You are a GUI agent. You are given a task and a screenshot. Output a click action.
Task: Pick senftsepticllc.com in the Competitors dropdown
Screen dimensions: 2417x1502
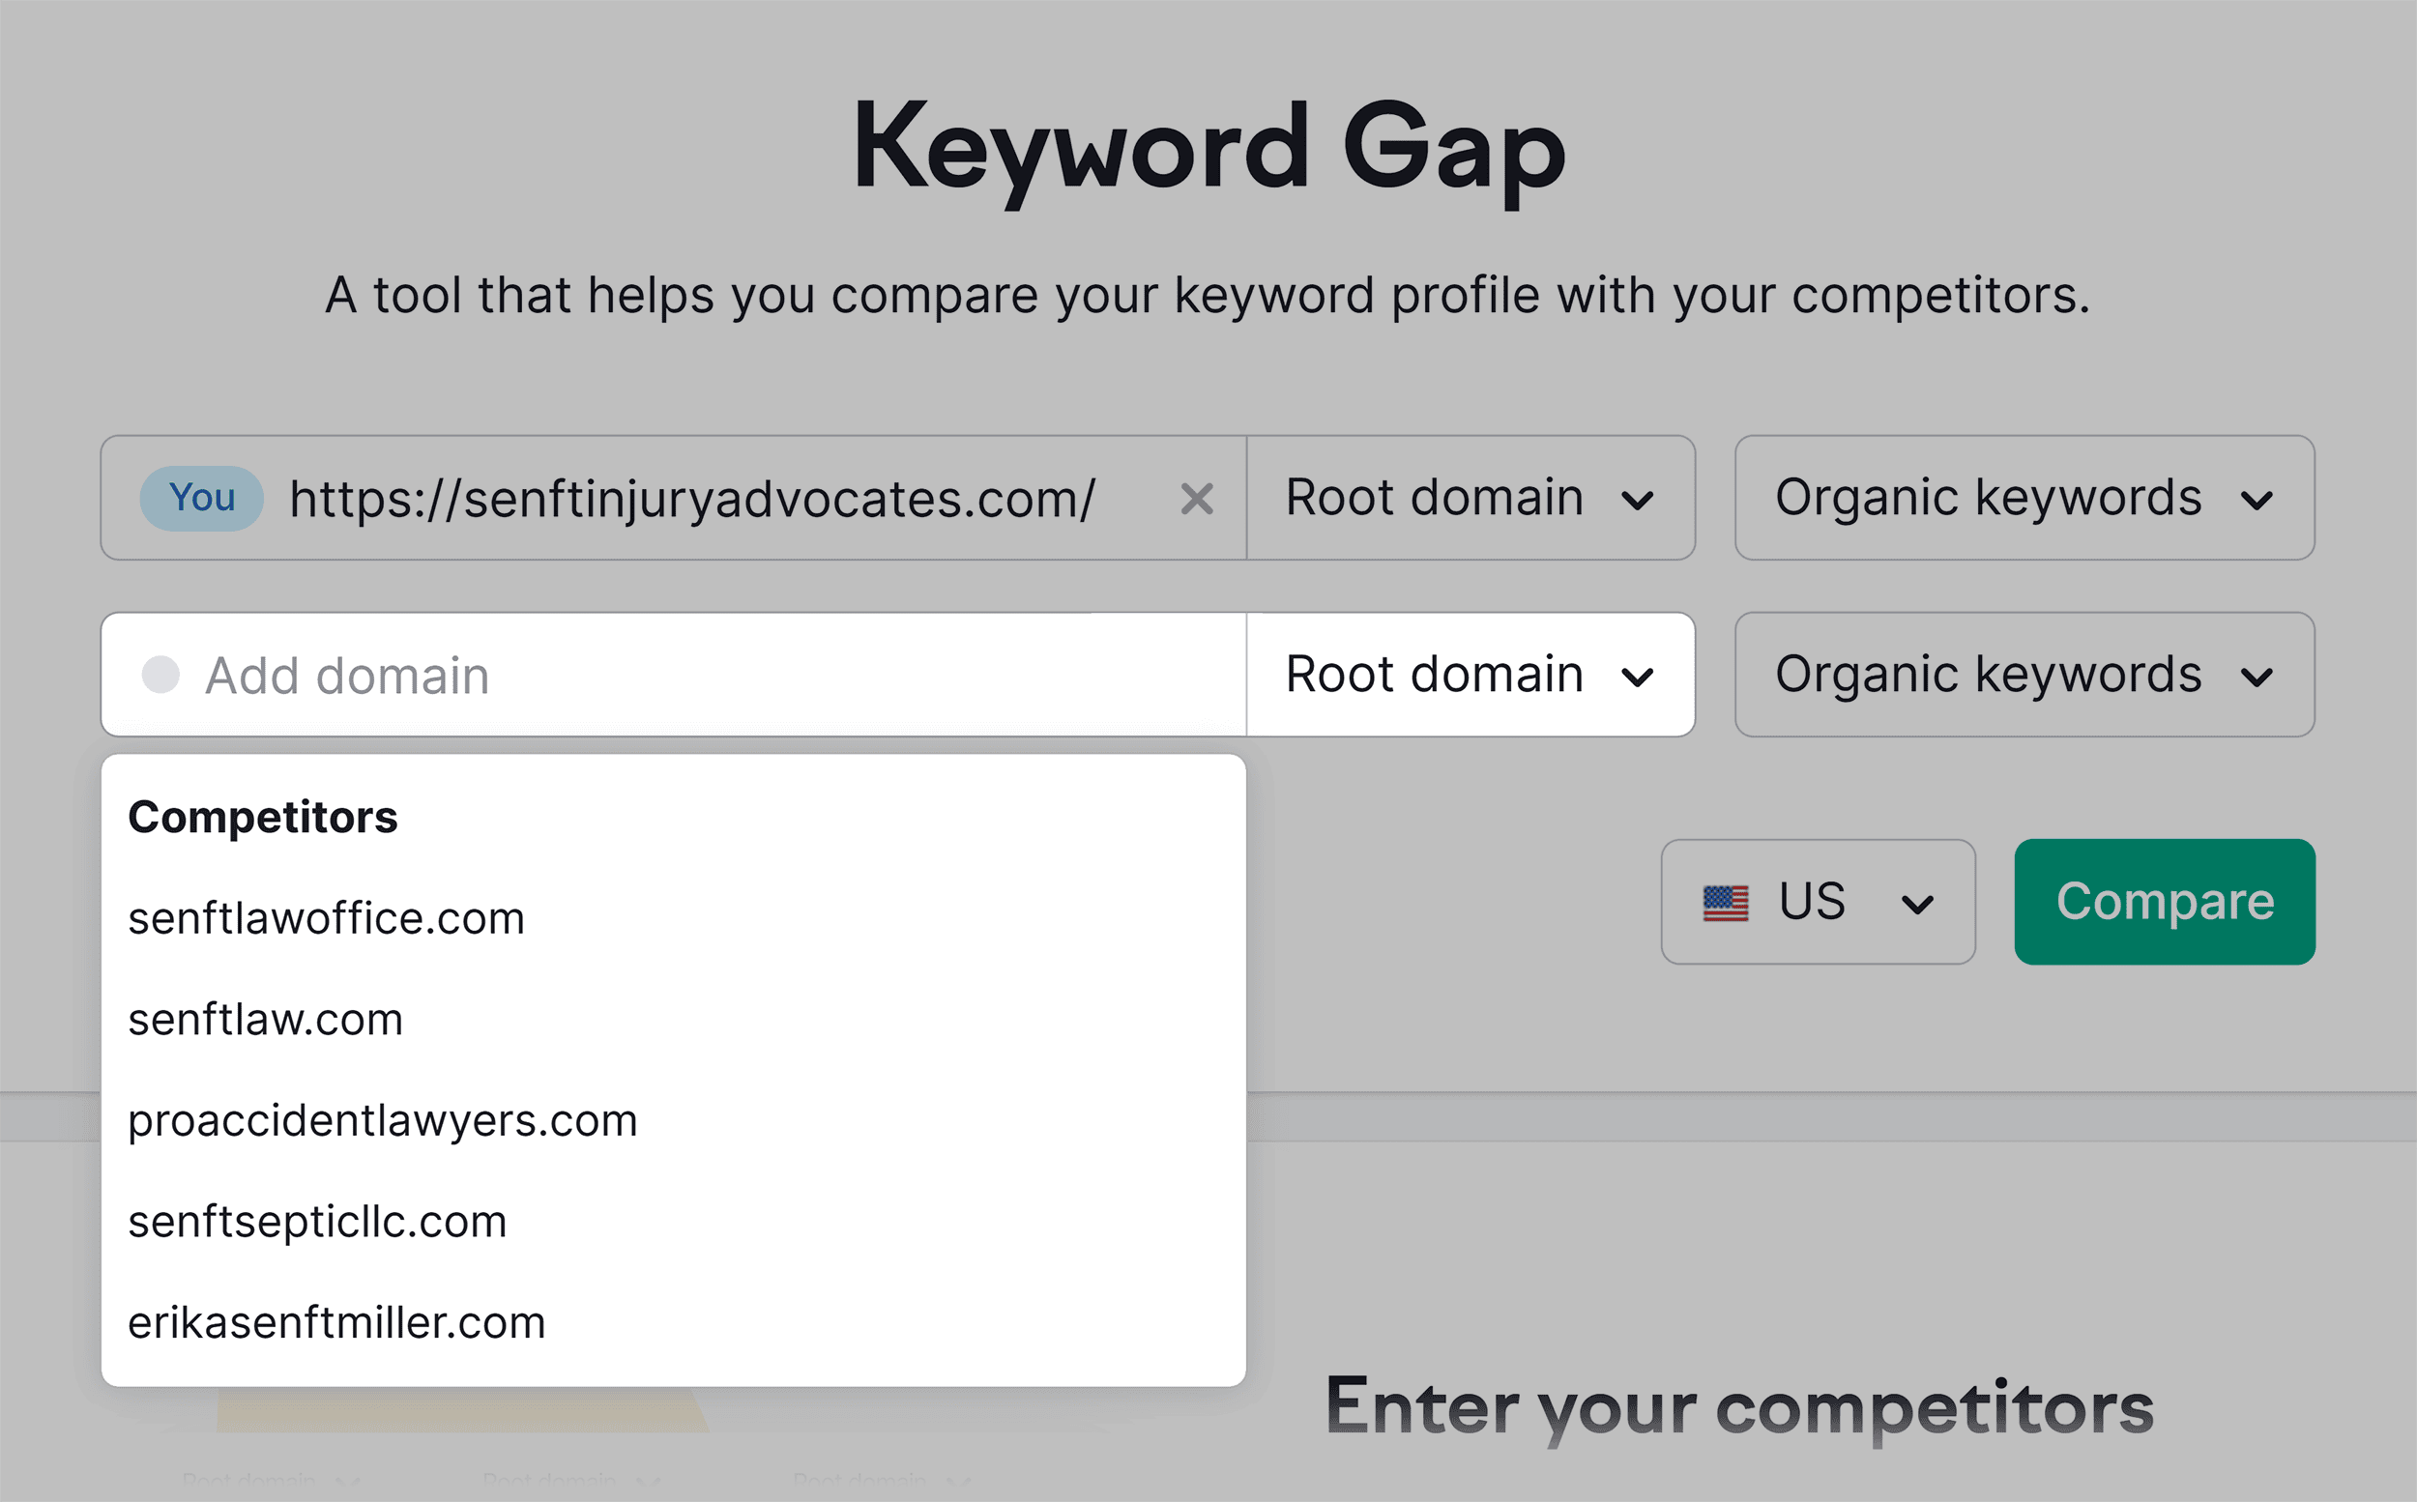(317, 1220)
